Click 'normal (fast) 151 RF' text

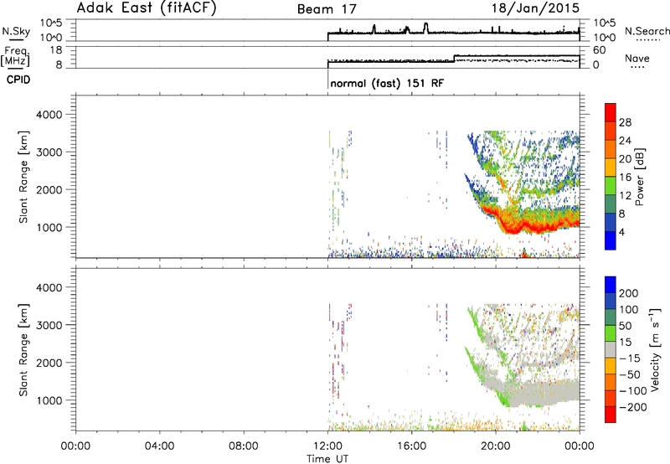pyautogui.click(x=387, y=83)
